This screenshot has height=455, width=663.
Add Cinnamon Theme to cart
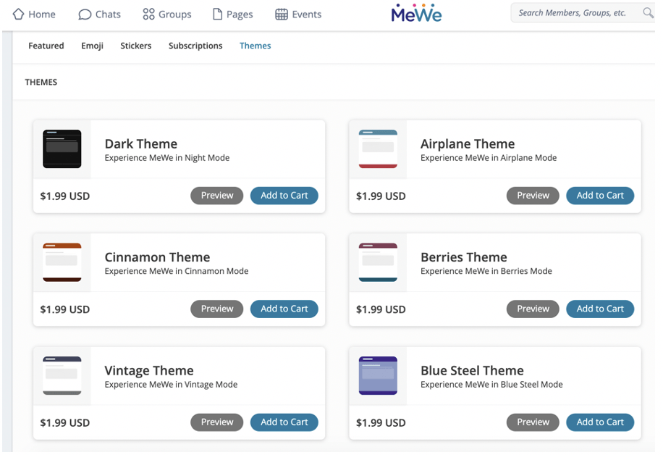coord(284,309)
